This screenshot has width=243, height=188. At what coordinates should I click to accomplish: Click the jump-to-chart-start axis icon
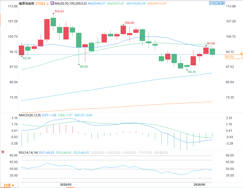point(215,3)
